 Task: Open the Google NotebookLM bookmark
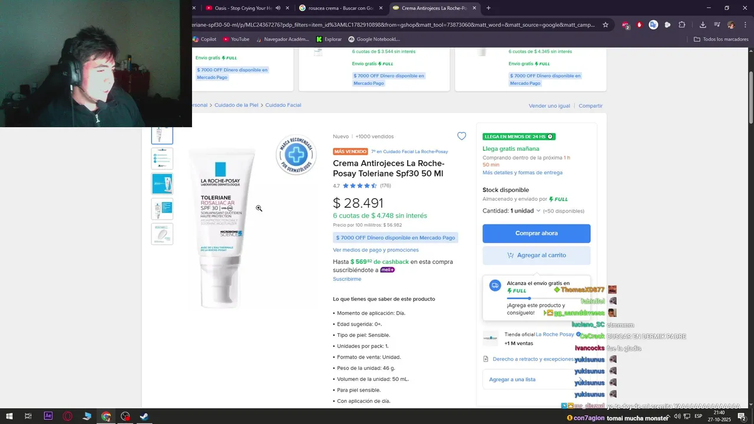click(374, 39)
